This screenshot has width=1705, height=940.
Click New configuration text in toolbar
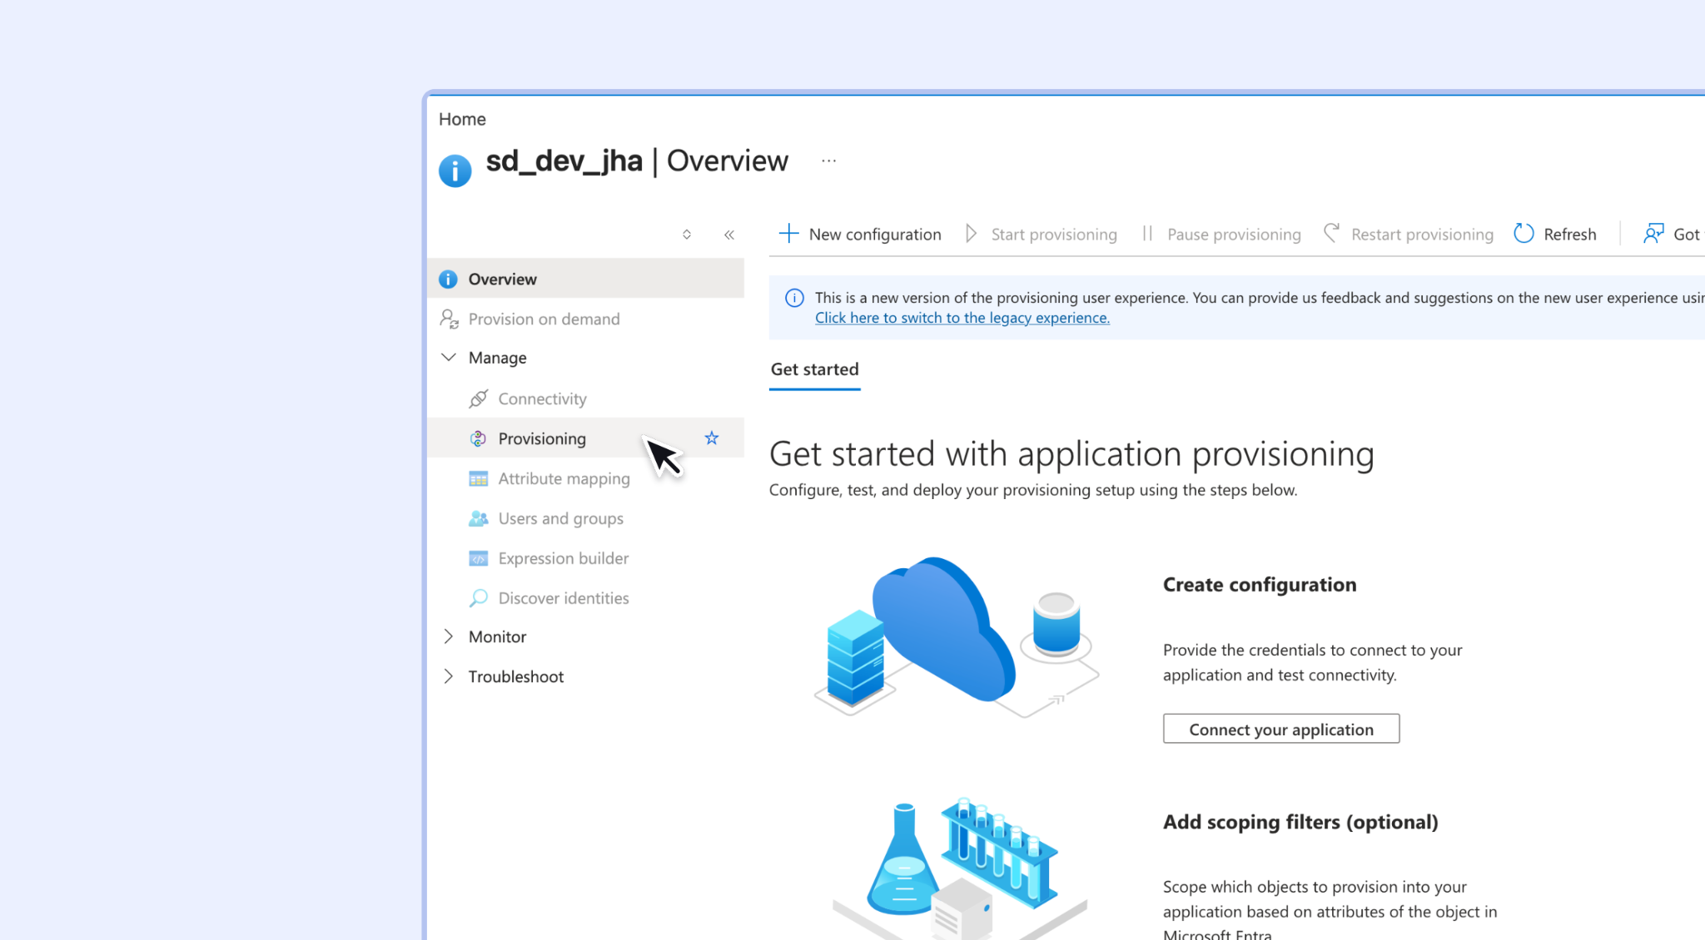click(875, 235)
